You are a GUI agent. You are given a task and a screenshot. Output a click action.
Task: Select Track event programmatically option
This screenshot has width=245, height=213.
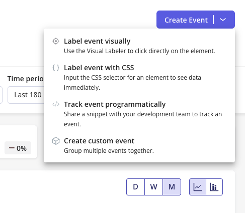[139, 114]
